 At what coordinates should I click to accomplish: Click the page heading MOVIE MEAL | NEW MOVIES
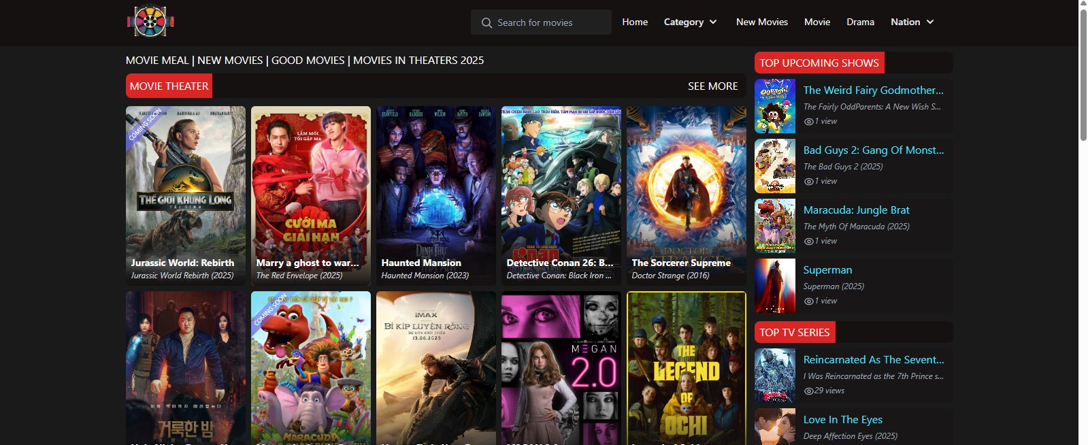tap(305, 60)
